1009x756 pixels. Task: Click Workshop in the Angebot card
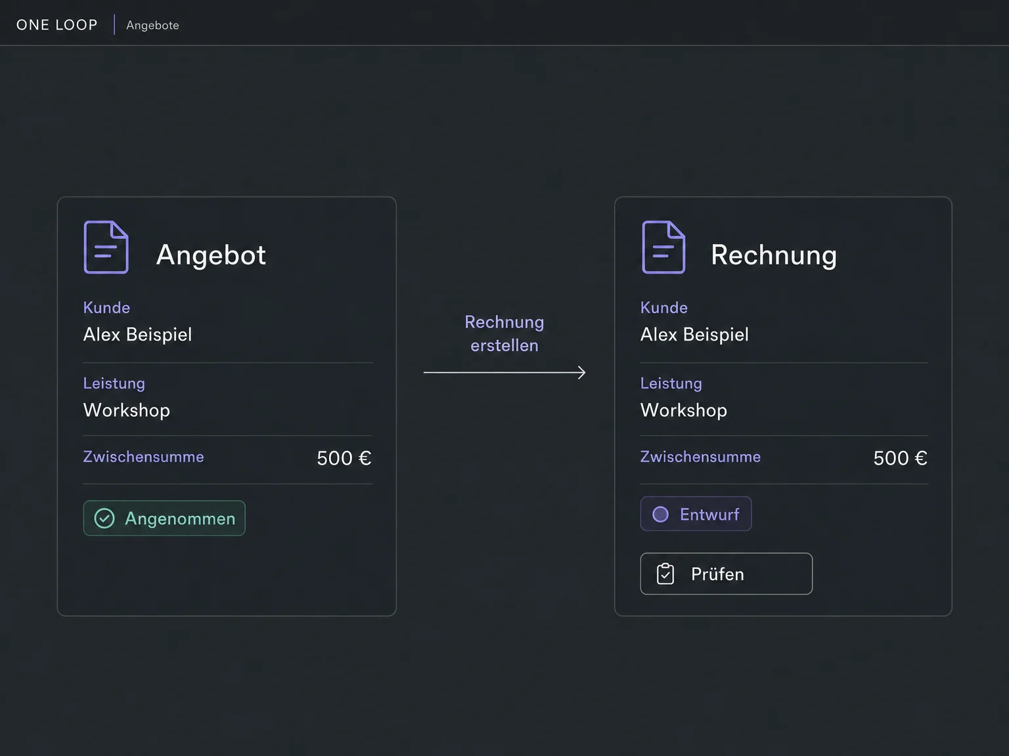coord(127,410)
